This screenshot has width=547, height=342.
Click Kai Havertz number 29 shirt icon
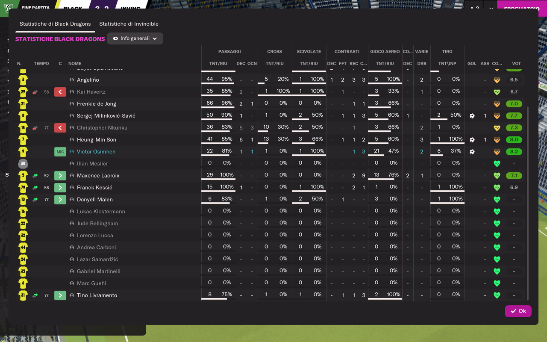[23, 92]
